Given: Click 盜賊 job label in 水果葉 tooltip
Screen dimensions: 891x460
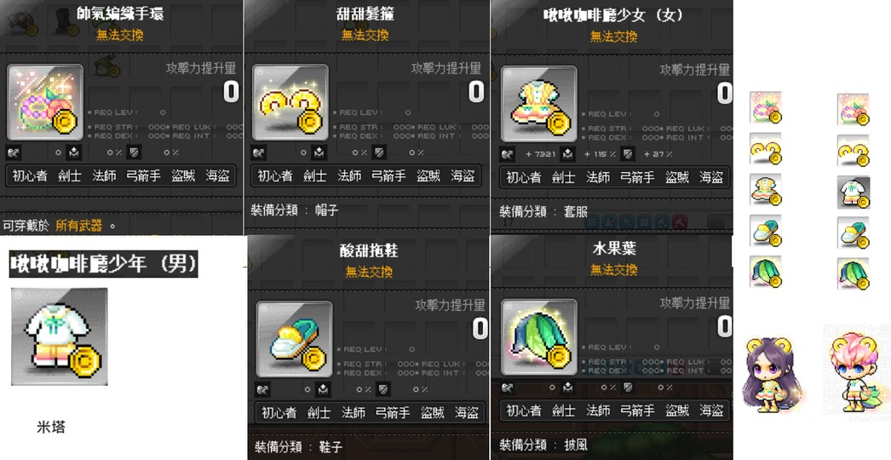Looking at the screenshot, I should click(677, 411).
